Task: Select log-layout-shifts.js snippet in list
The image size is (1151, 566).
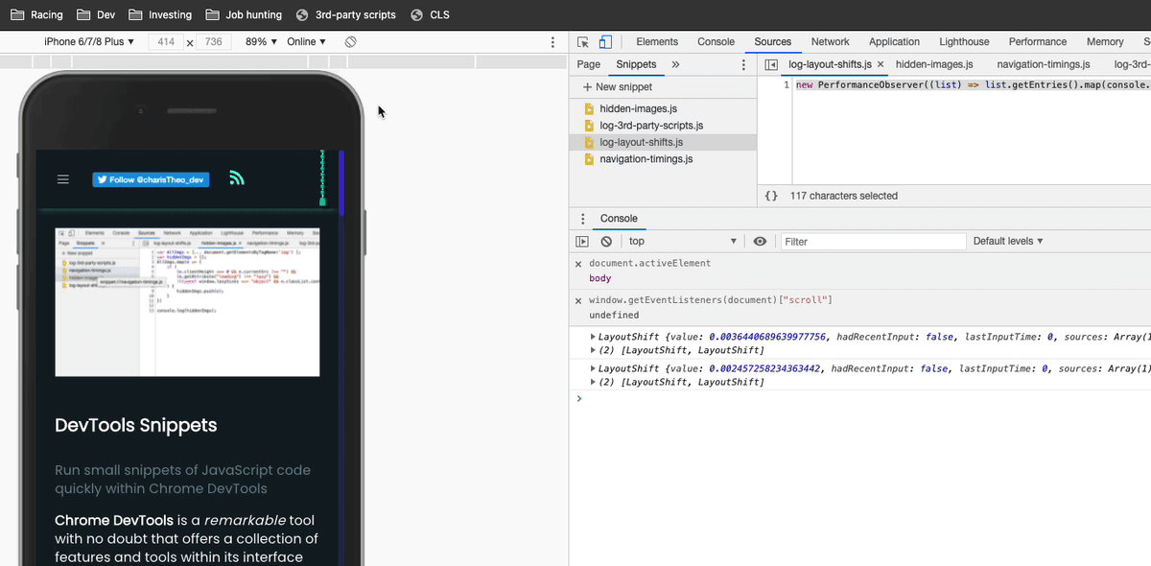Action: [x=641, y=142]
